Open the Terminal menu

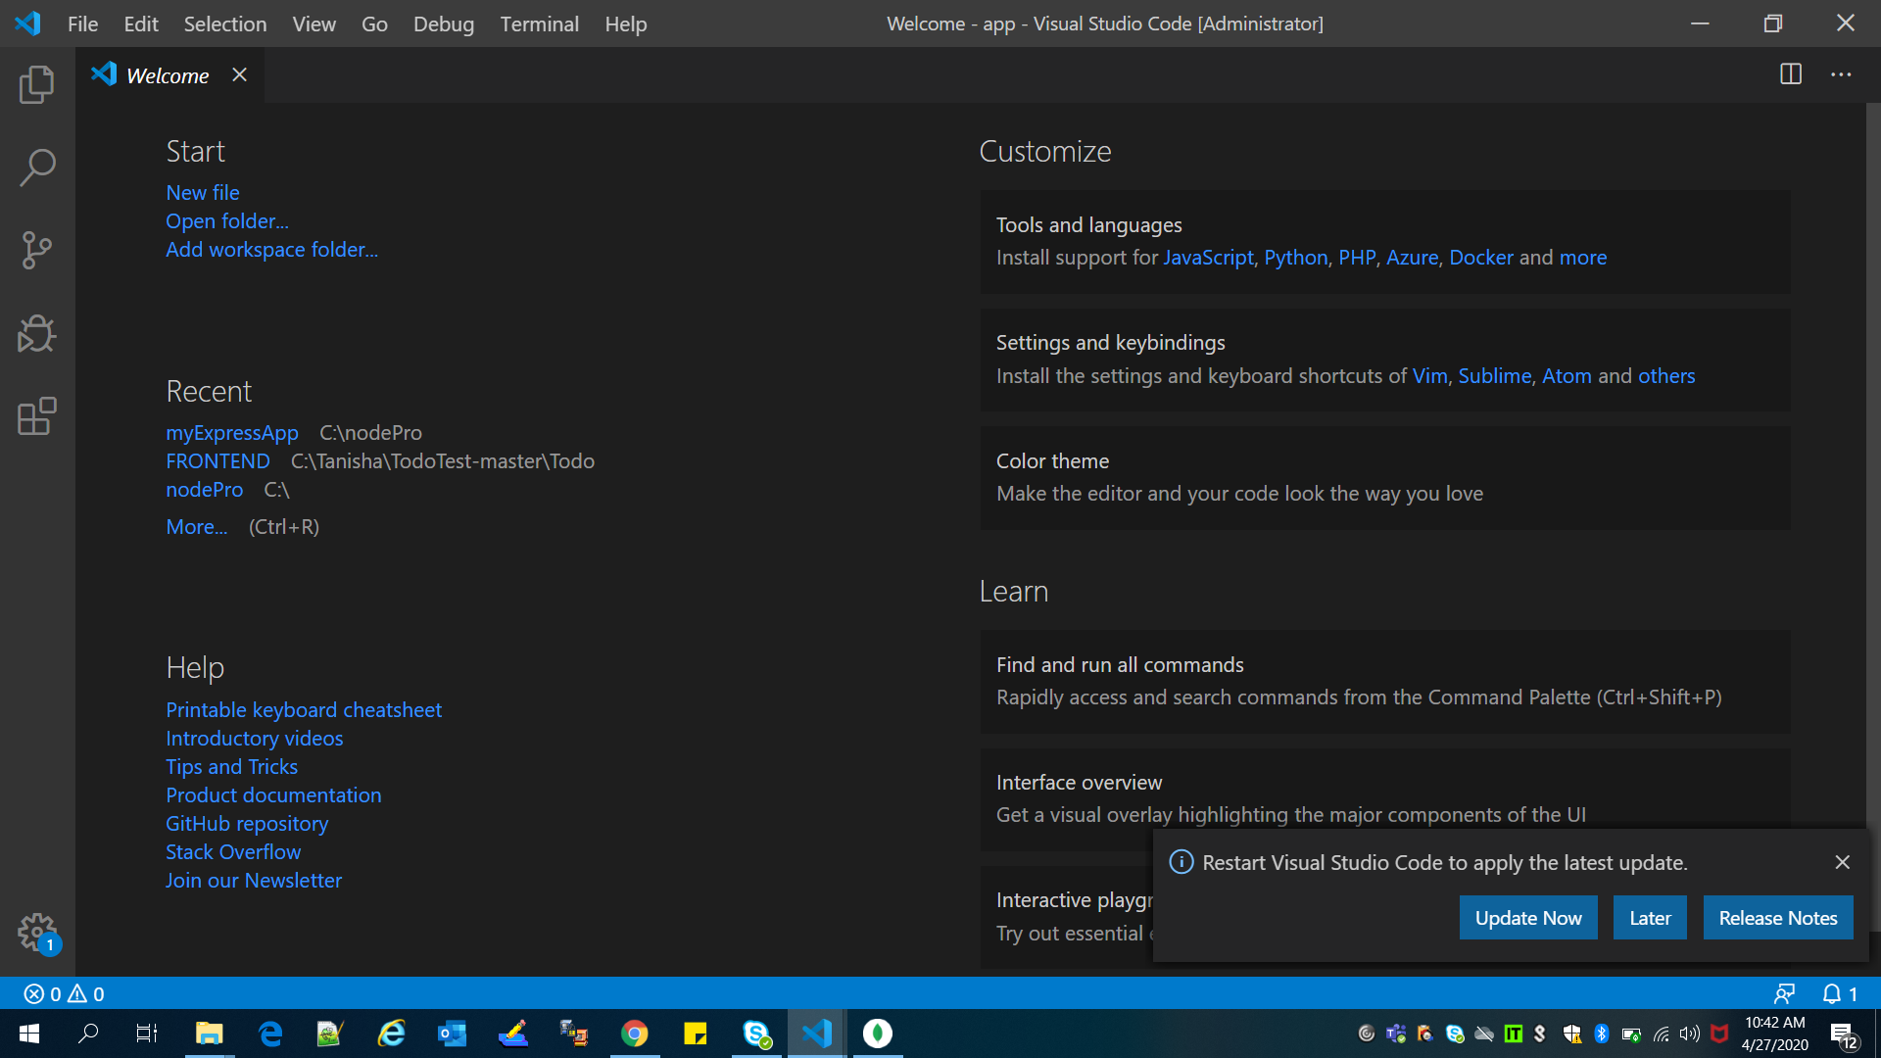click(x=539, y=24)
